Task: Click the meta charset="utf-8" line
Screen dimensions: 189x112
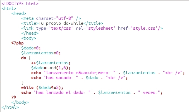Action: click(51, 18)
